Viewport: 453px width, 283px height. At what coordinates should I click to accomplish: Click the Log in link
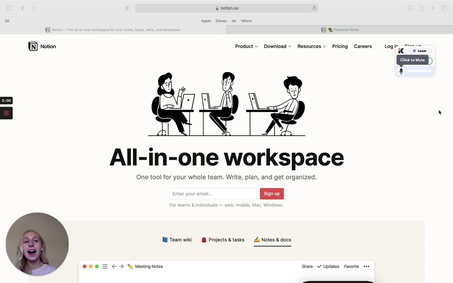(x=391, y=46)
